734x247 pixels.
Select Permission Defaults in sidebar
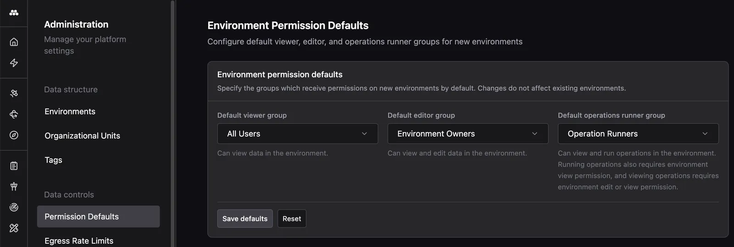coord(98,216)
